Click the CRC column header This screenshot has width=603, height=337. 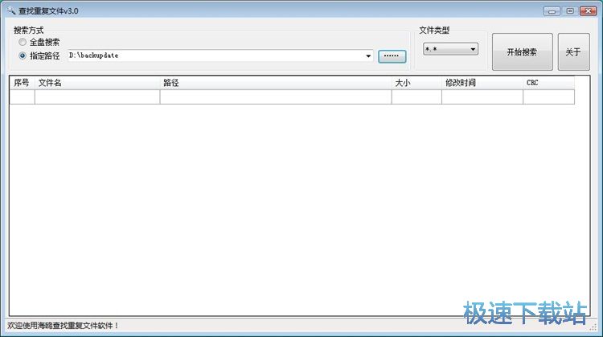(549, 83)
